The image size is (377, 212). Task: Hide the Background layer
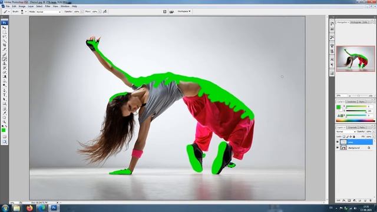pyautogui.click(x=338, y=148)
